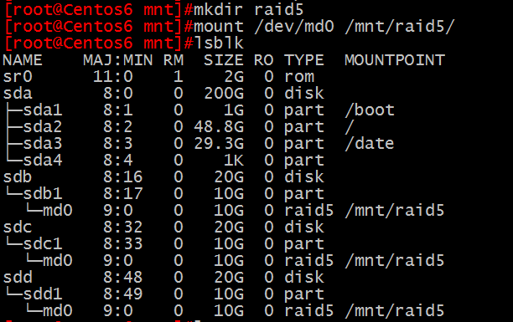Click the 8:48 device number
This screenshot has height=322, width=513.
[123, 277]
